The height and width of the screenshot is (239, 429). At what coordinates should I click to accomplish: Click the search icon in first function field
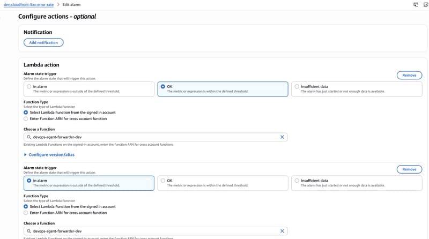(x=29, y=137)
